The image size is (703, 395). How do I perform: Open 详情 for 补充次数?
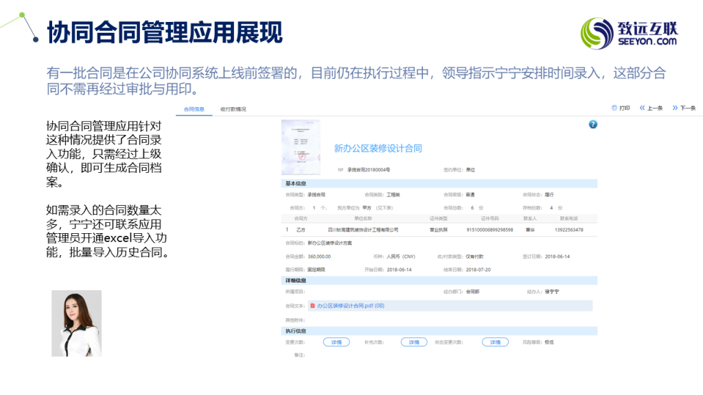(413, 342)
